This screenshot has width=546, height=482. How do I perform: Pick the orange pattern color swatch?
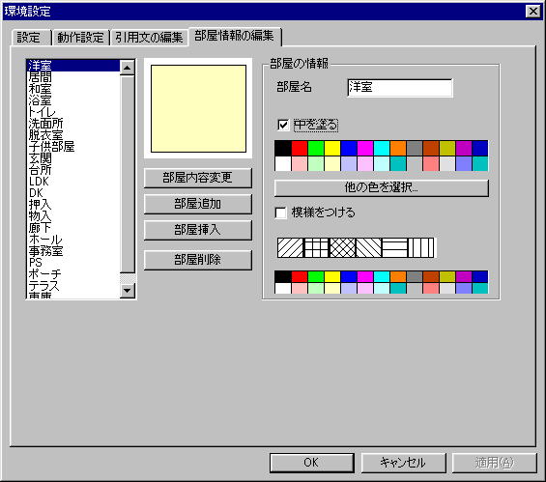pyautogui.click(x=398, y=277)
